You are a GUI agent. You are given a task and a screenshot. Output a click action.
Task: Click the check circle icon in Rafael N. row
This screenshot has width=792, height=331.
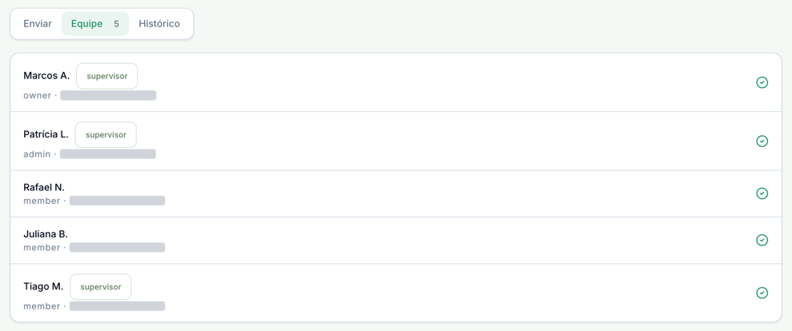click(x=762, y=193)
